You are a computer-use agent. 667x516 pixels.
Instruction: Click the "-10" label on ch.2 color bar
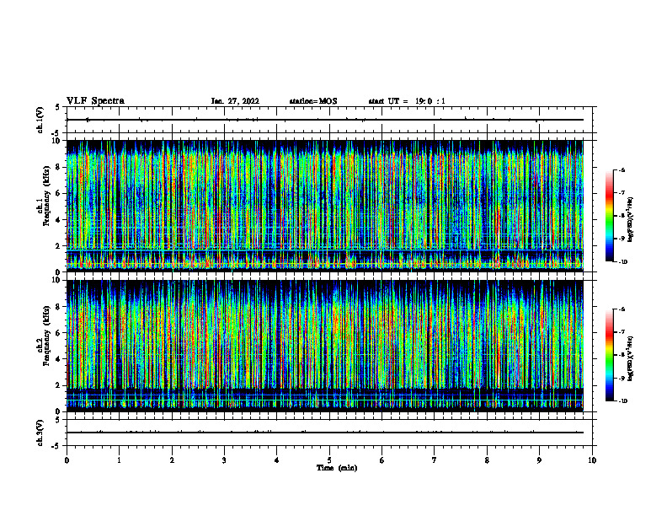[622, 401]
